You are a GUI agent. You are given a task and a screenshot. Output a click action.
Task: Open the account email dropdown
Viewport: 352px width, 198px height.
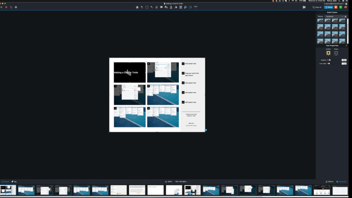click(334, 4)
